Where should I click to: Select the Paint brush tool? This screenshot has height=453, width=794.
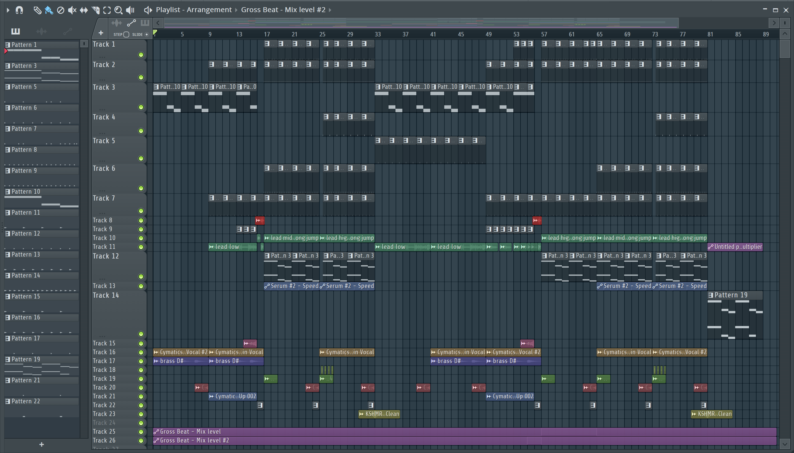[49, 10]
